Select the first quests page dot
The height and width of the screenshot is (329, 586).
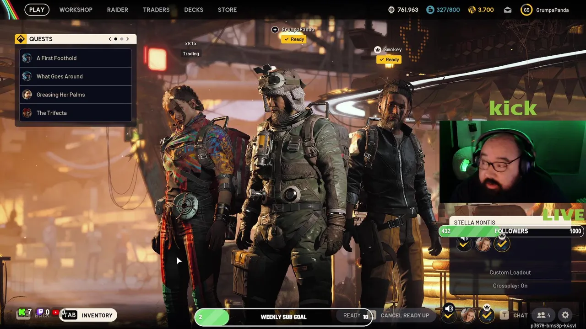[x=116, y=39]
